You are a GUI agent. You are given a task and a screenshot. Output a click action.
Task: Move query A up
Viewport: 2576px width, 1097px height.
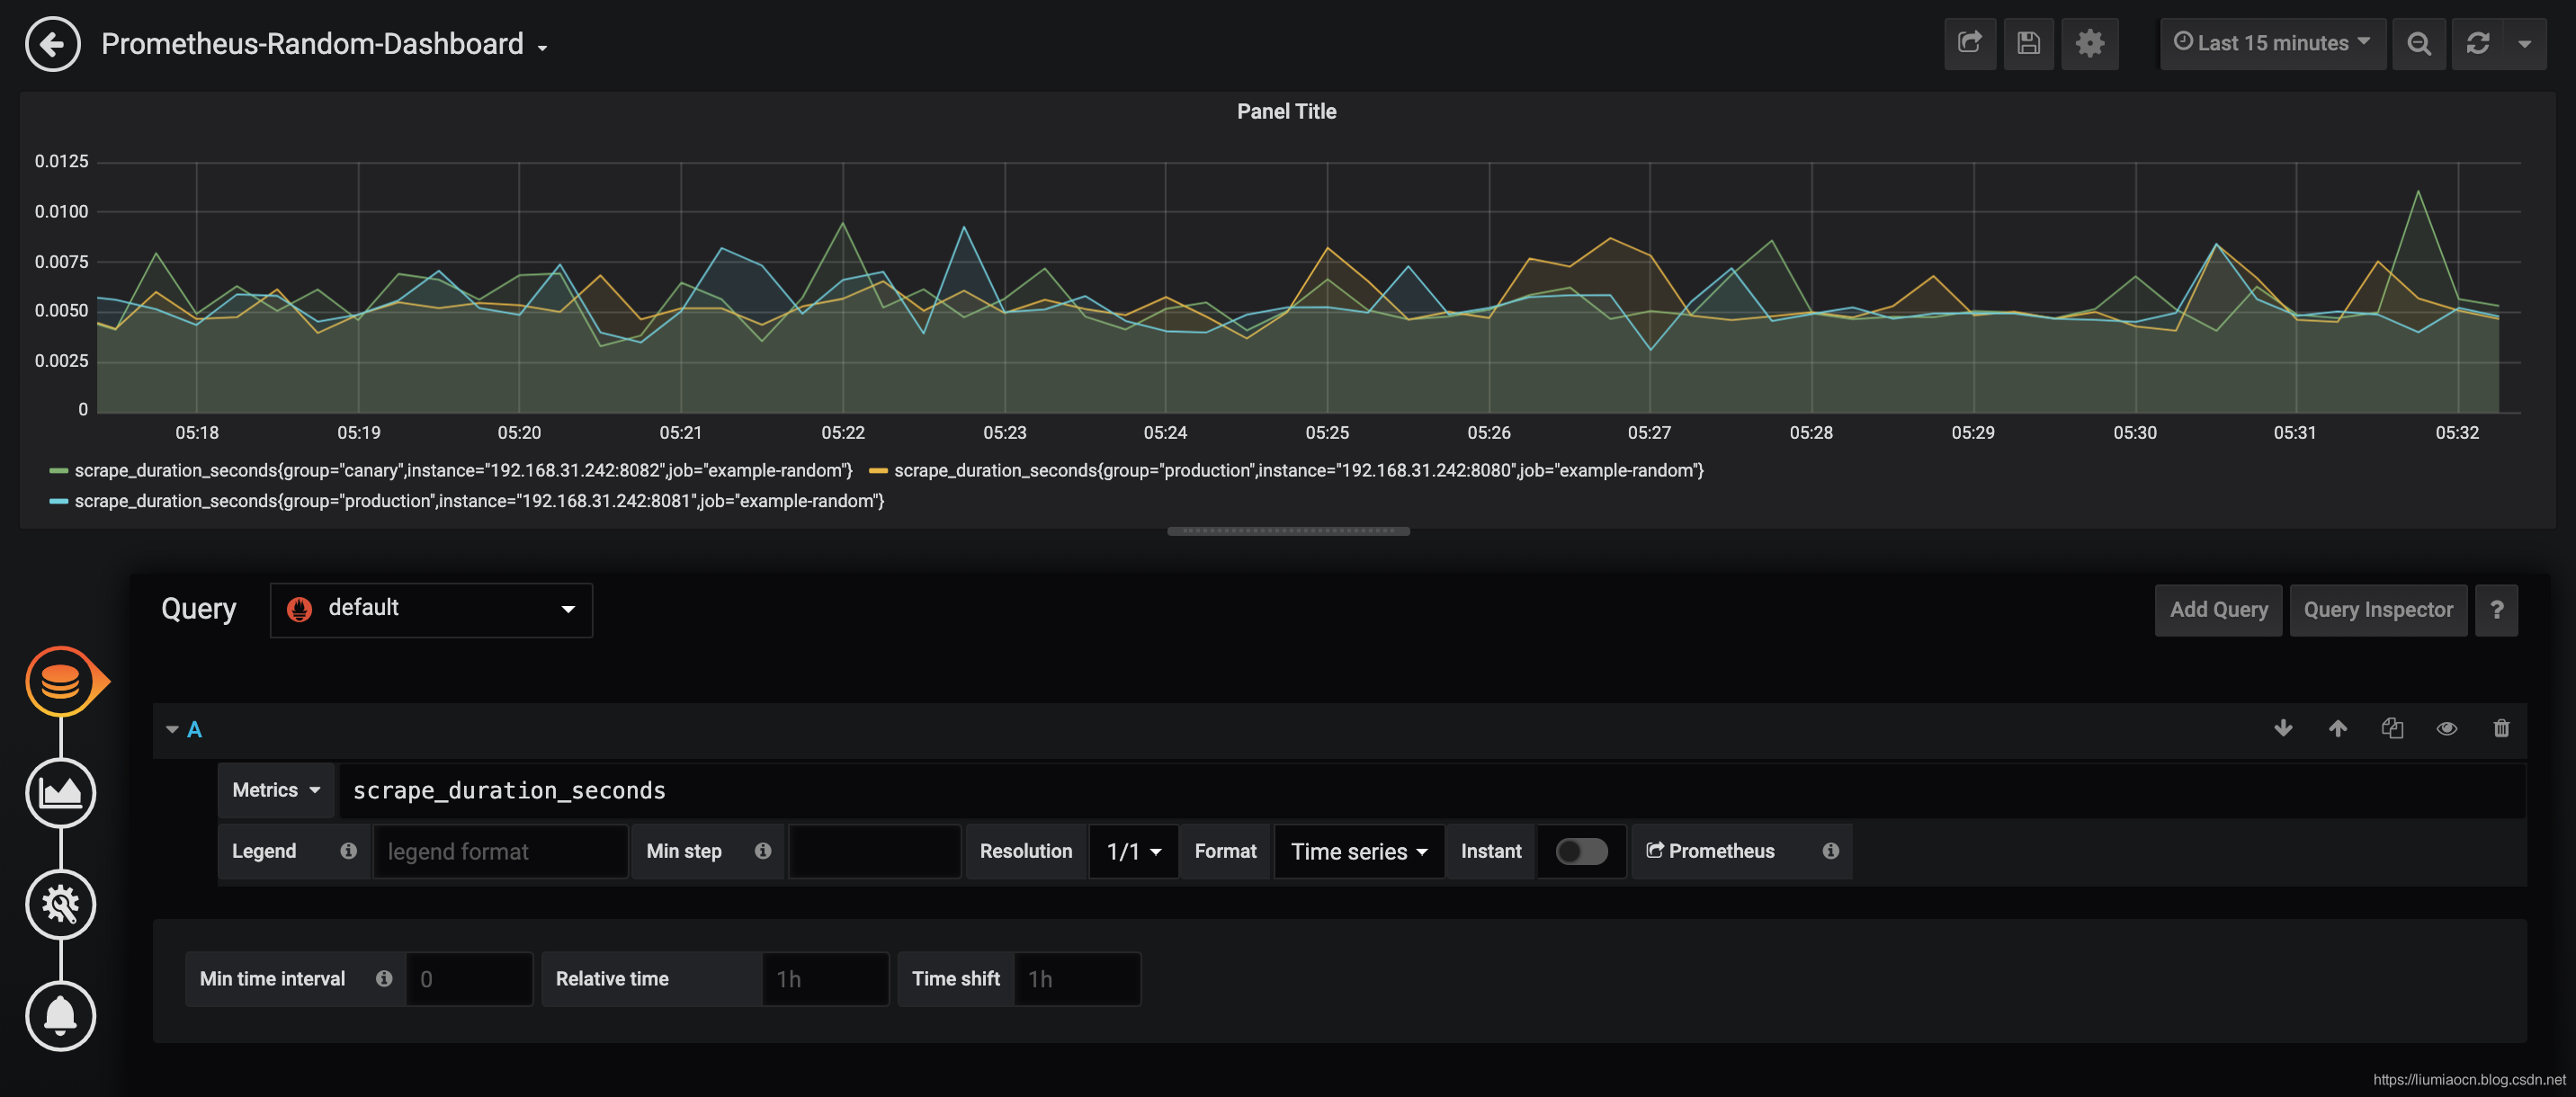point(2337,728)
